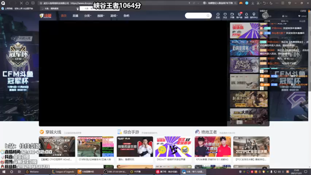Click the first side banner thumbnail
The width and height of the screenshot is (311, 175).
pos(249,30)
